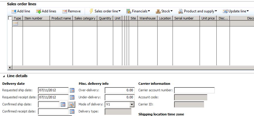The height and width of the screenshot is (116, 254).
Task: Click the grid's left scroll arrow
Action: click(10, 67)
